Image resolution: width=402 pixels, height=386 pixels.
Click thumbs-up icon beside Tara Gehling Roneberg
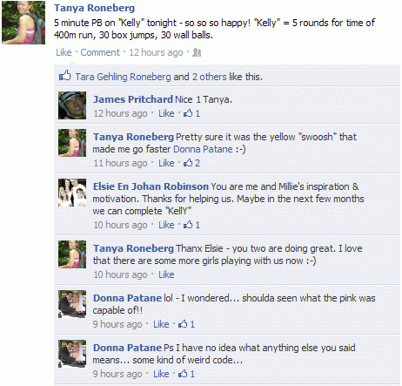(65, 75)
